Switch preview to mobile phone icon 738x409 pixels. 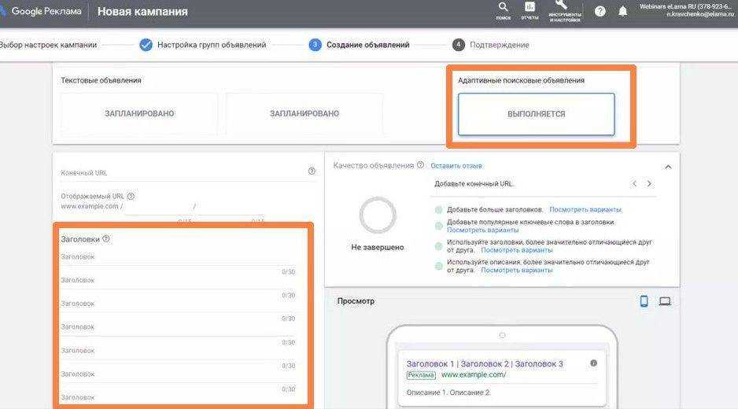point(644,301)
